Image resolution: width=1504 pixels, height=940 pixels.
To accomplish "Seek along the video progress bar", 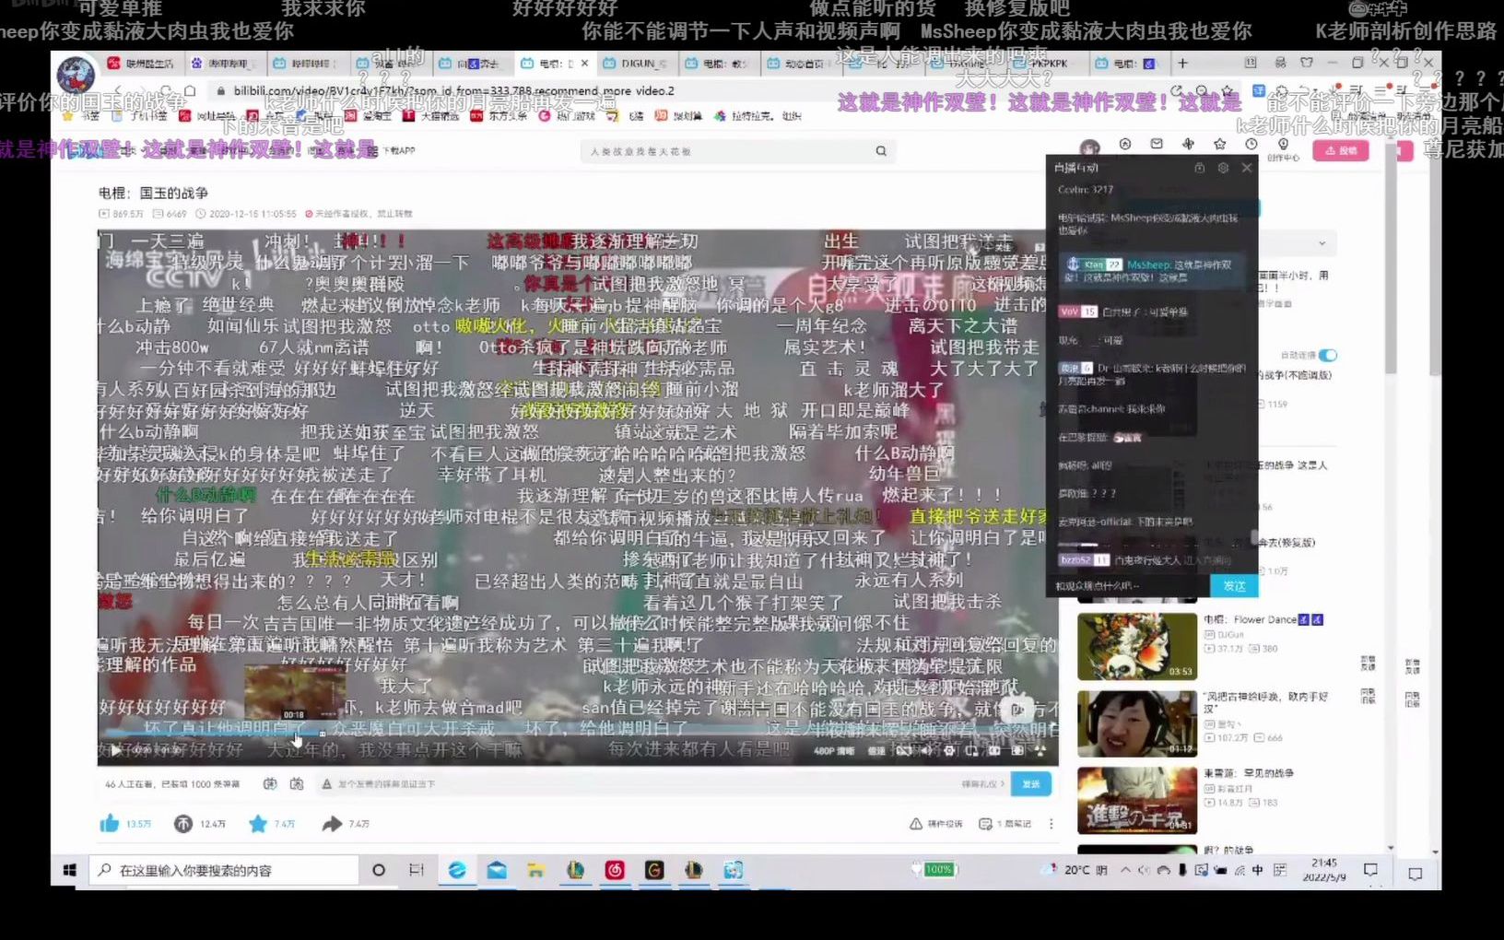I will pos(578,733).
